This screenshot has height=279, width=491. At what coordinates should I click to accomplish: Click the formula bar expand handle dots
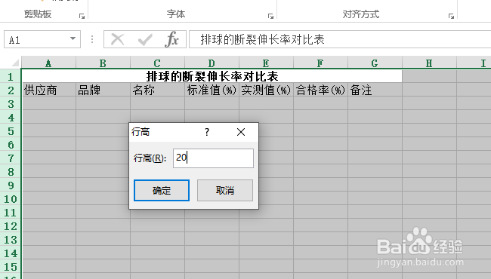click(x=92, y=39)
